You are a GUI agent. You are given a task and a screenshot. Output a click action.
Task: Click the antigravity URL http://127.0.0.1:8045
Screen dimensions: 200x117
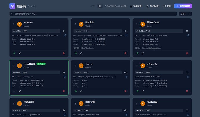pyautogui.click(x=150, y=77)
